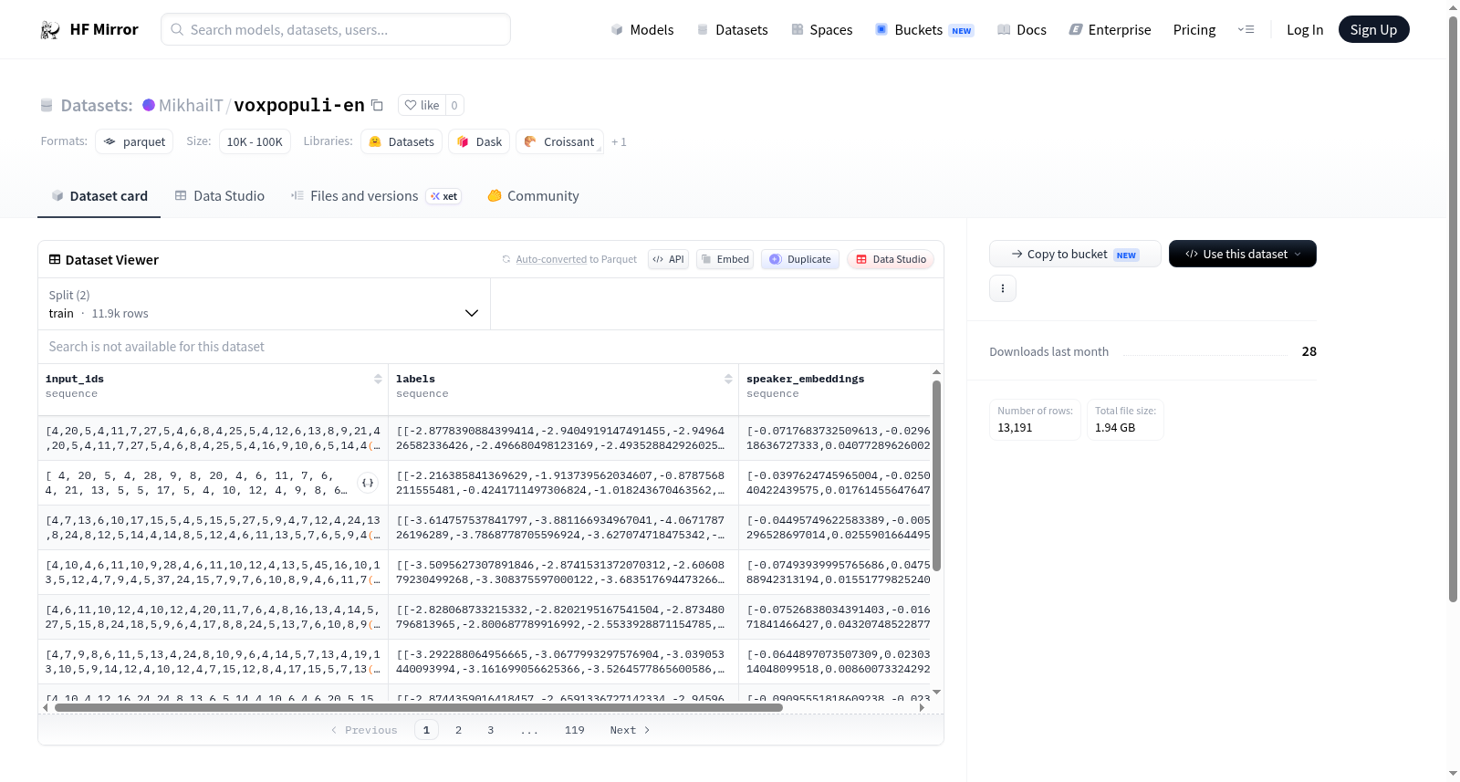
Task: Open the Community tab
Action: coord(533,196)
